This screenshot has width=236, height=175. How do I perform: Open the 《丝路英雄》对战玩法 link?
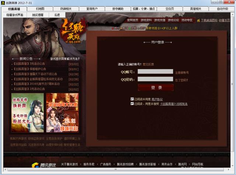click(174, 104)
